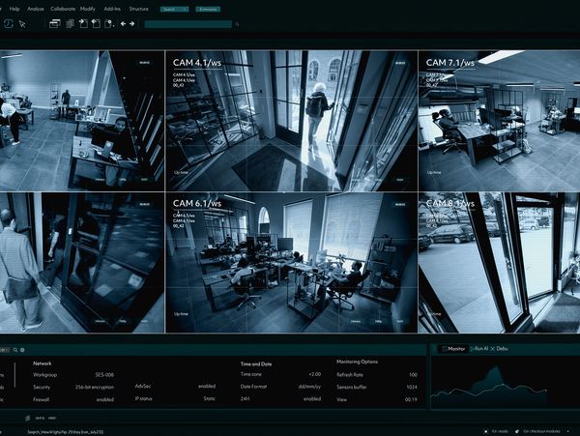Screen dimensions: 580x436
Task: Click the search icon above the Network panel
Action: pyautogui.click(x=17, y=349)
